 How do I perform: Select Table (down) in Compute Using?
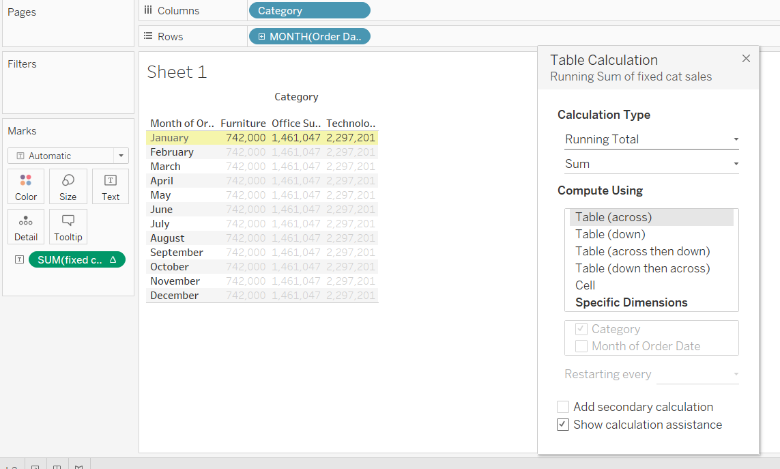coord(610,234)
